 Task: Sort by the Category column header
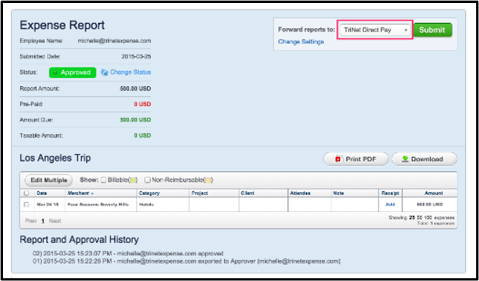point(149,193)
